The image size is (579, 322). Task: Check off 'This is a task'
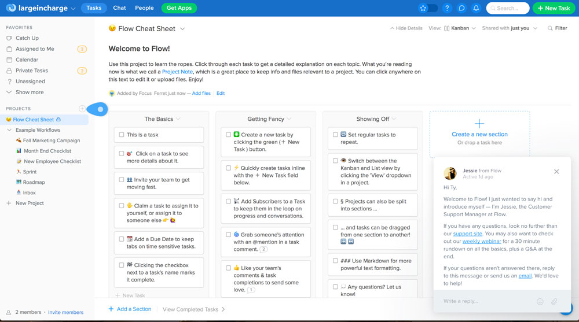pyautogui.click(x=122, y=135)
